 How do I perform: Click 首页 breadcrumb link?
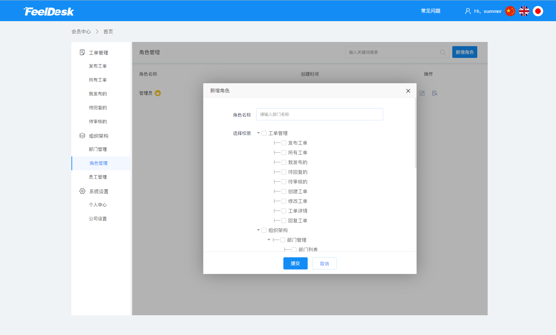108,32
